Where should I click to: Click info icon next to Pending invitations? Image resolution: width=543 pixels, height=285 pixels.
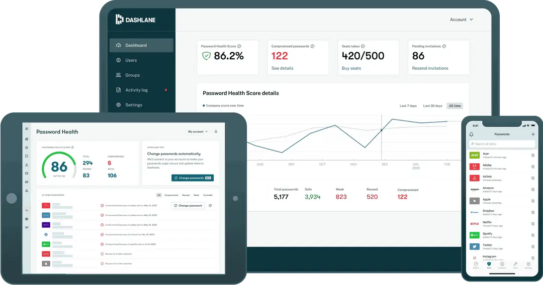pyautogui.click(x=444, y=46)
